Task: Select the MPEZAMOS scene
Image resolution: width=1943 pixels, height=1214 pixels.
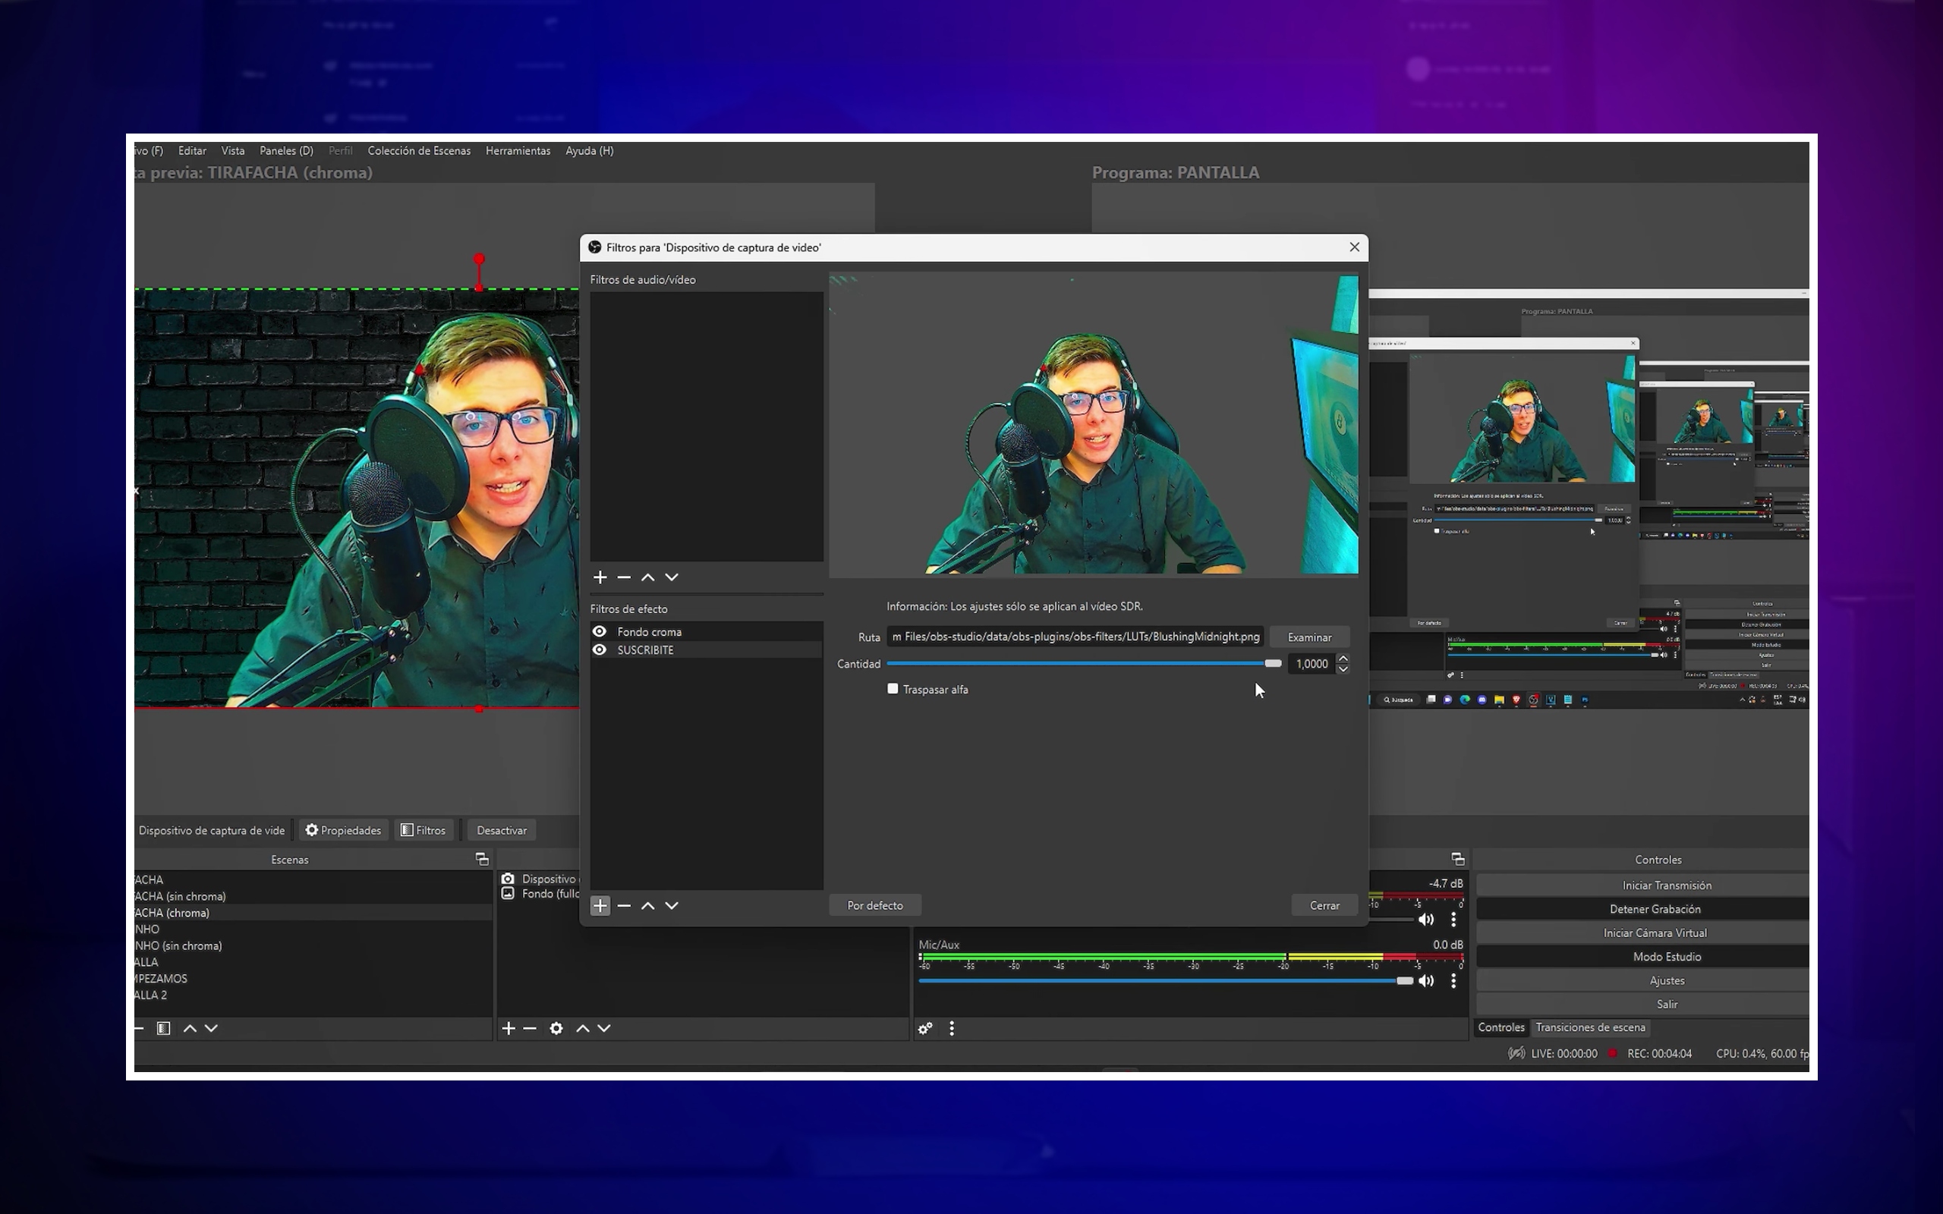Action: [313, 979]
